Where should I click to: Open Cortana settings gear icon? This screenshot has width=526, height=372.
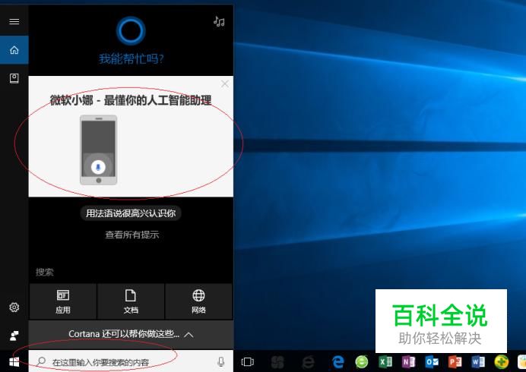click(14, 307)
